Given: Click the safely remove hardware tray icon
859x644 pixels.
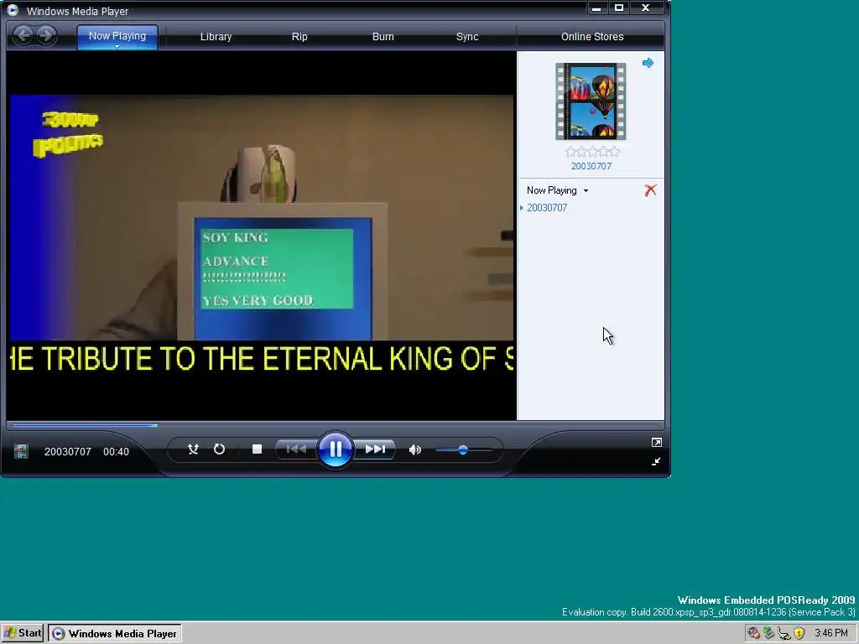Looking at the screenshot, I should click(x=768, y=634).
